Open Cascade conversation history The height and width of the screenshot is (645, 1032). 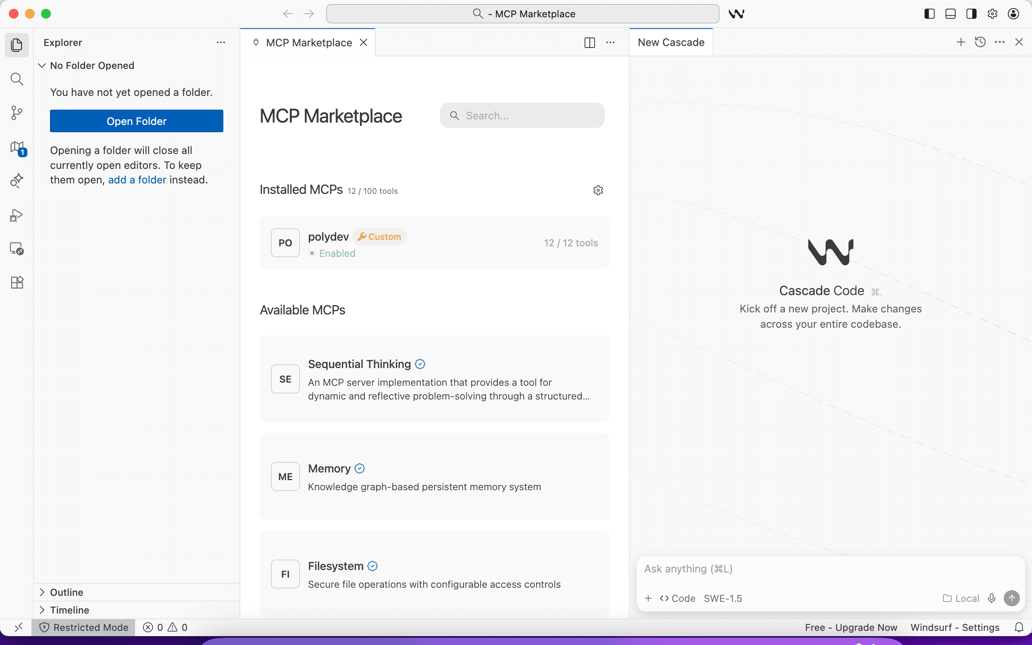tap(980, 42)
